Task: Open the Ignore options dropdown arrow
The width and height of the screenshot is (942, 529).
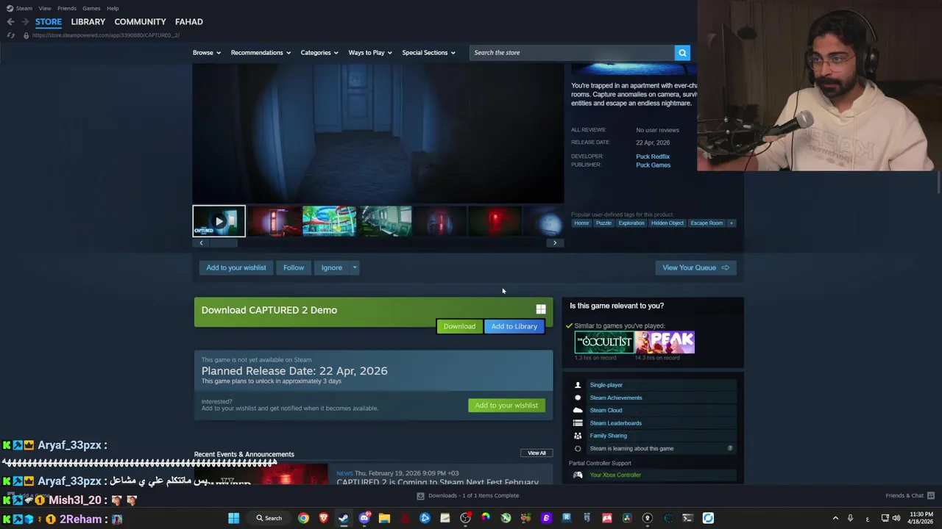Action: click(x=355, y=267)
